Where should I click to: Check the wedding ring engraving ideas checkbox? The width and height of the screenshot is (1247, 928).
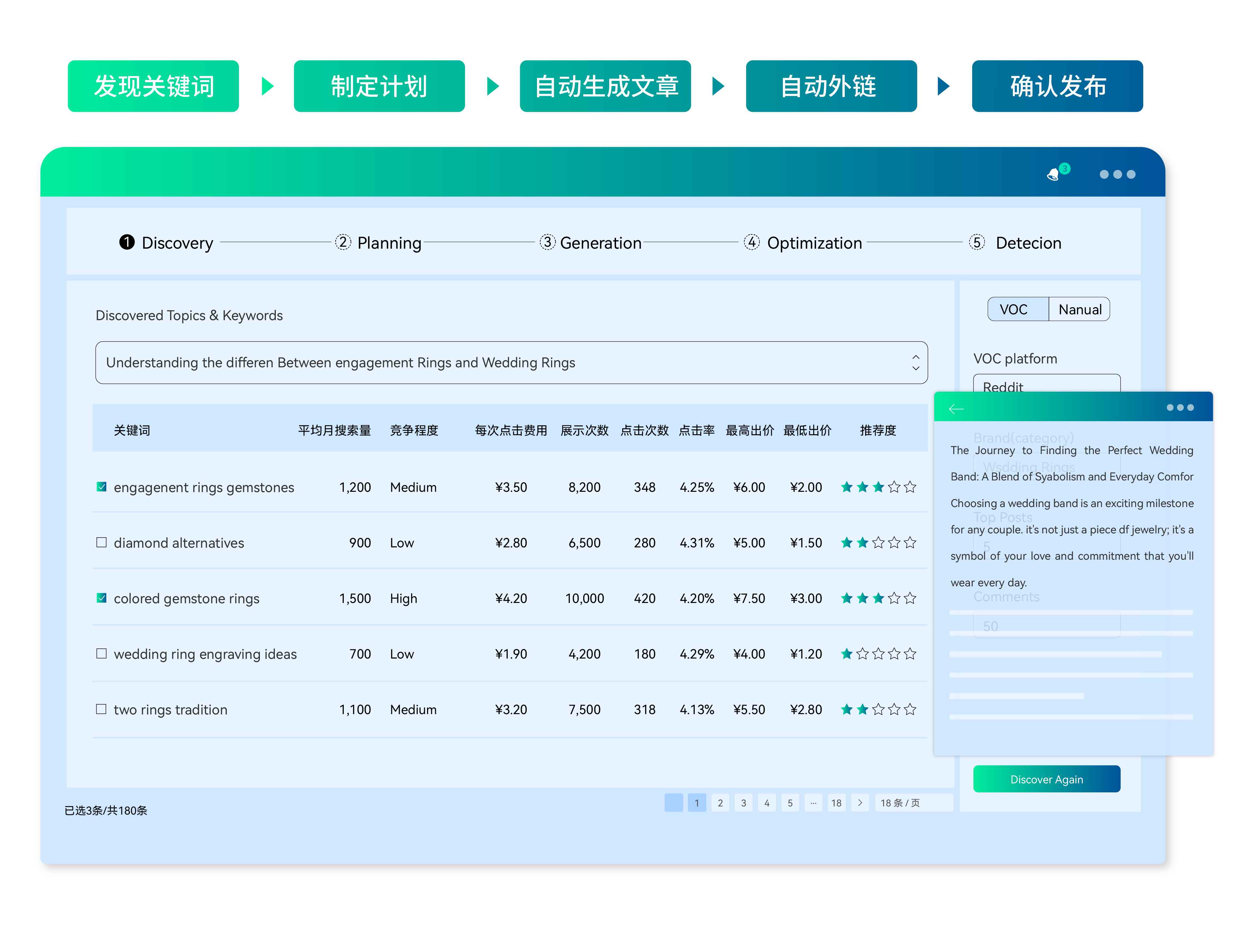point(101,653)
